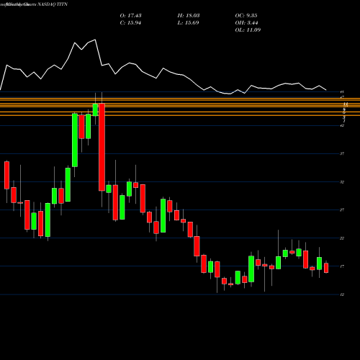Click the 17 price axis label
Screen dimensions: 360x360
point(342,266)
